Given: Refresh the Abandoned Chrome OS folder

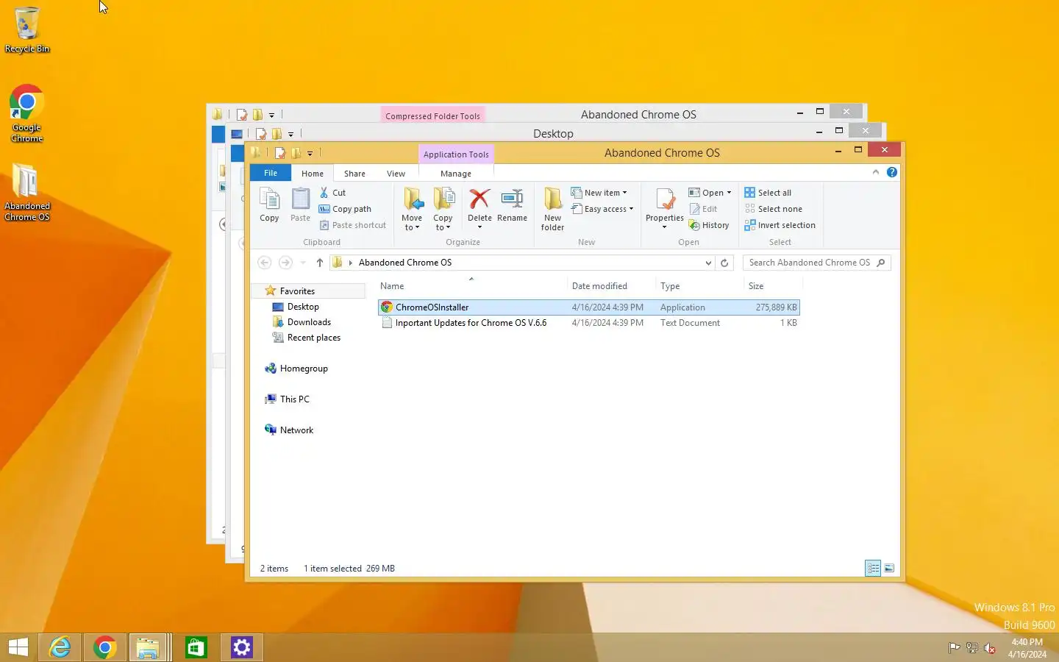Looking at the screenshot, I should click(x=724, y=263).
